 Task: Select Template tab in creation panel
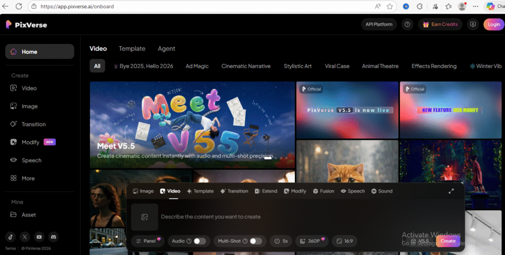tap(200, 191)
